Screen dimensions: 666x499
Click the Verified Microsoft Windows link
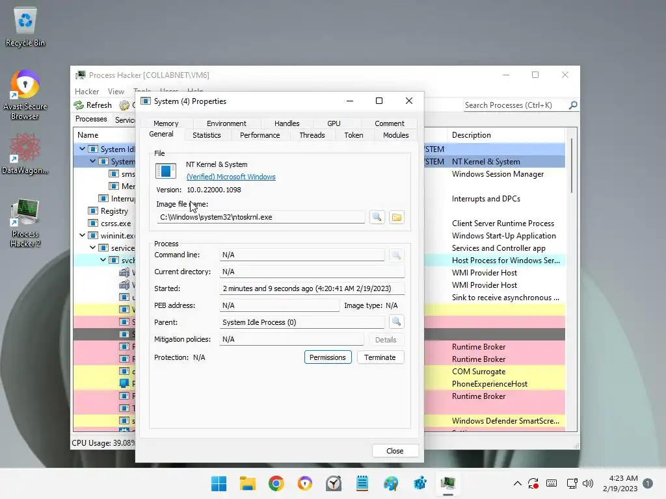coord(231,177)
